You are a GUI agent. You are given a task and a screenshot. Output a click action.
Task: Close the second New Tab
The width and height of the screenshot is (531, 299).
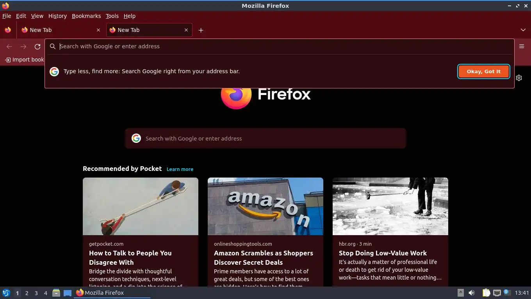(x=186, y=30)
